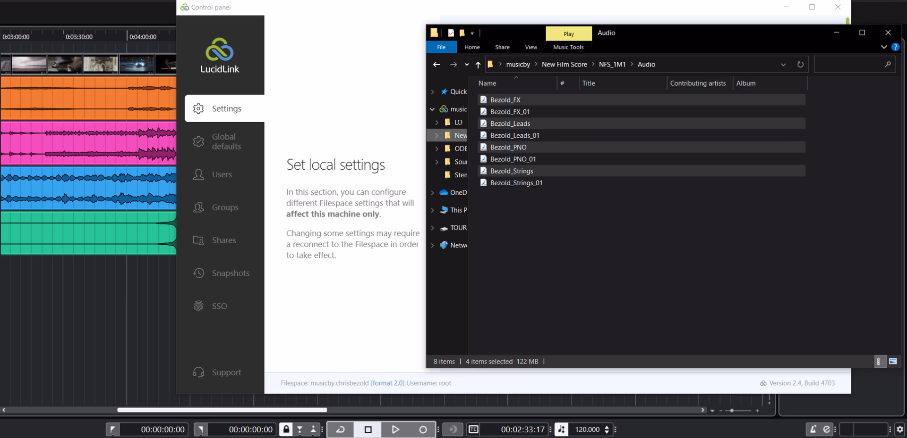Viewport: 907px width, 438px height.
Task: Open Snapshots in LucidLink sidebar
Action: [230, 273]
